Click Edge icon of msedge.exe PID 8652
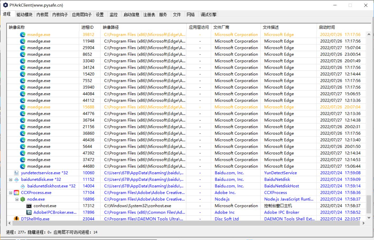Screen dimensions: 374x240 click(x=23, y=54)
